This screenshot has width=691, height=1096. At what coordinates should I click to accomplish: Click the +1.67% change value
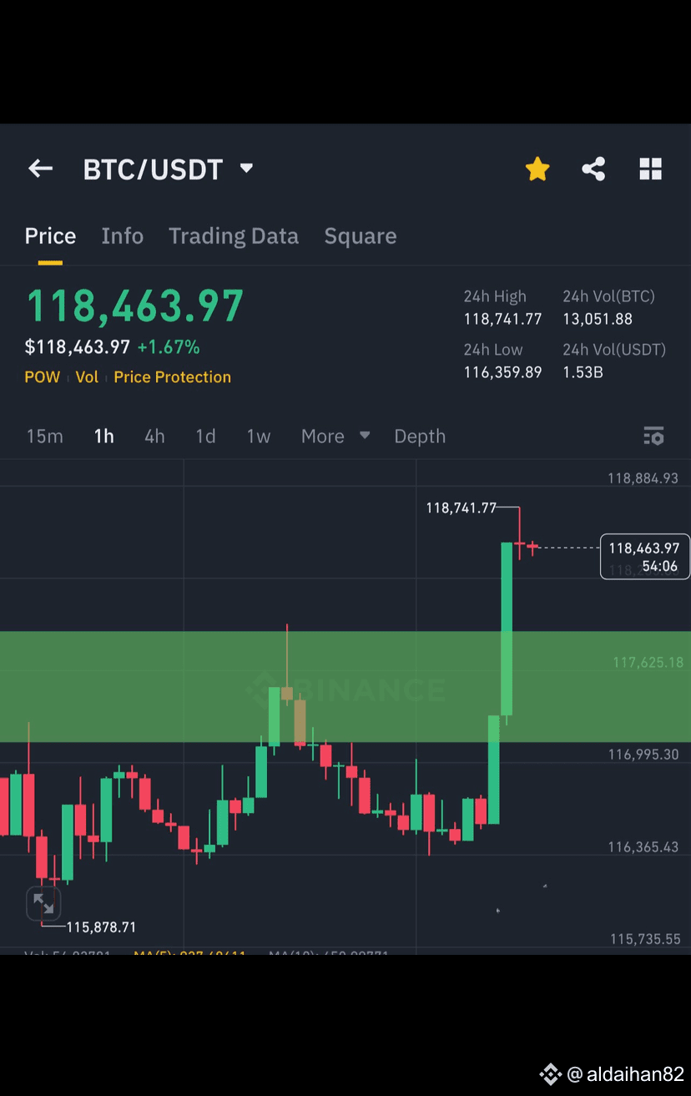[x=169, y=347]
